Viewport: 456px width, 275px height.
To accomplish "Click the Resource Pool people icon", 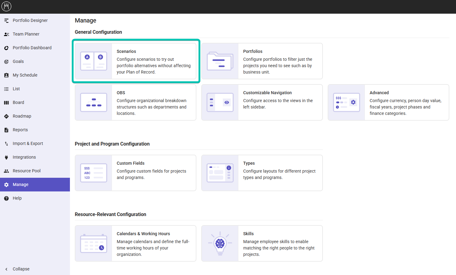I will tap(6, 171).
